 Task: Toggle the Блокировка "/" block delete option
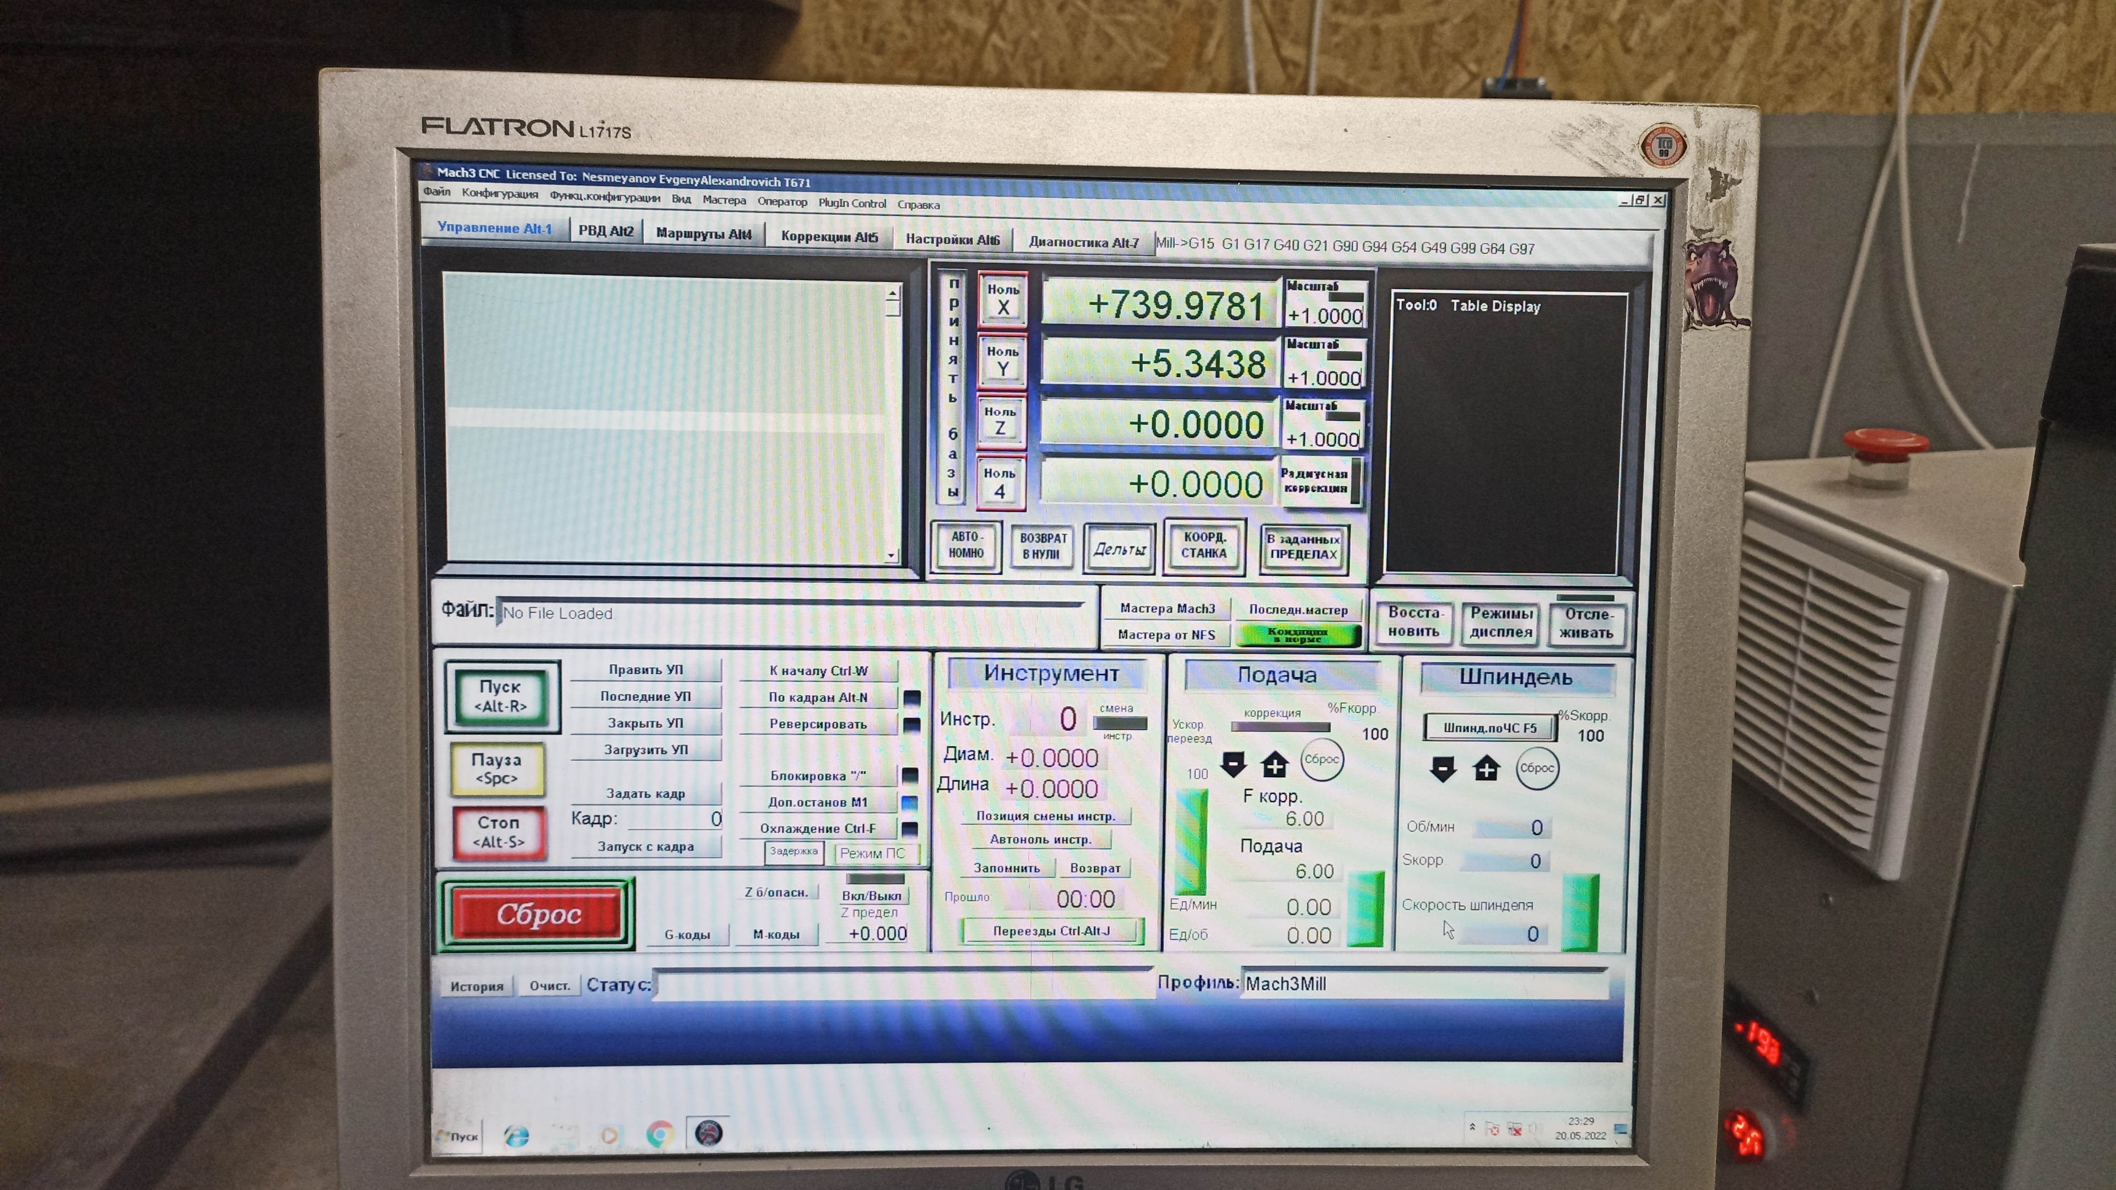coord(817,775)
